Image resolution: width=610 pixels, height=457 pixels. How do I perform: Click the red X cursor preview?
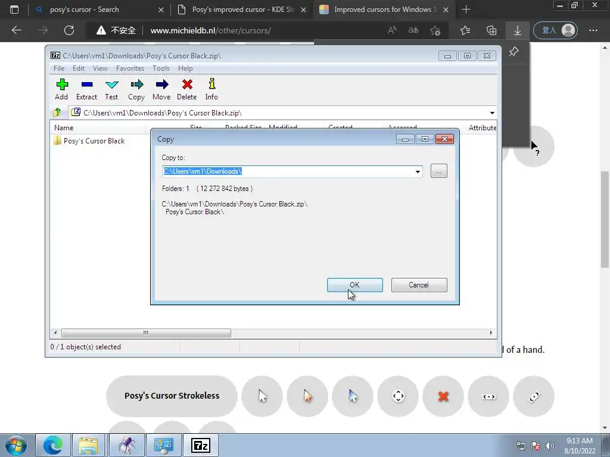(443, 396)
